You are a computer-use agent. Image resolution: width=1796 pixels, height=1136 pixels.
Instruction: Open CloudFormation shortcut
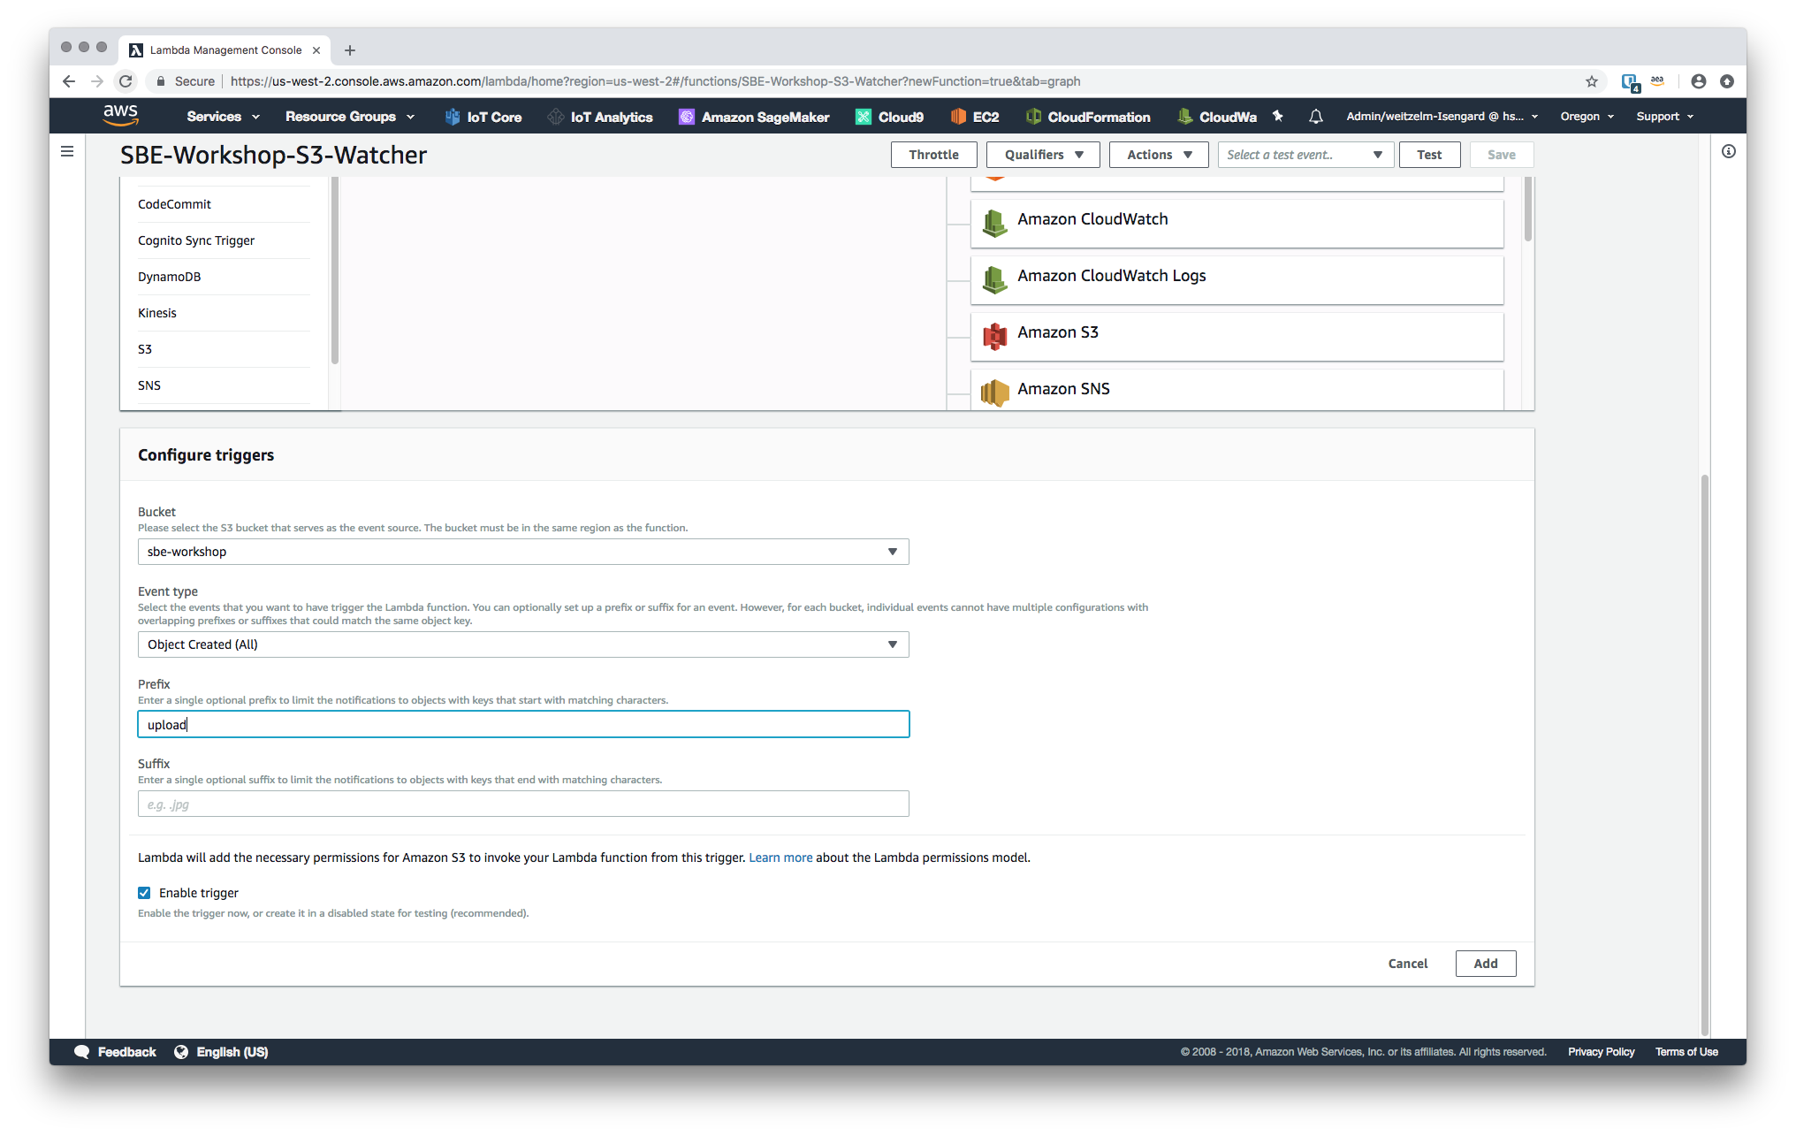1088,117
